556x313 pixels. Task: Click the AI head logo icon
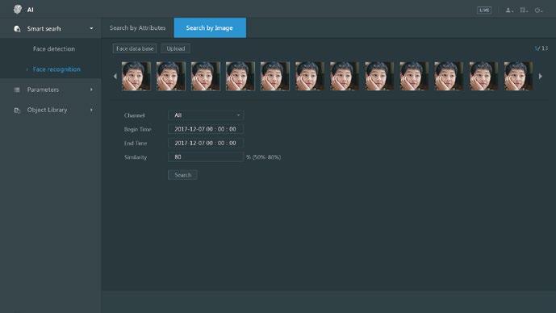(x=18, y=9)
